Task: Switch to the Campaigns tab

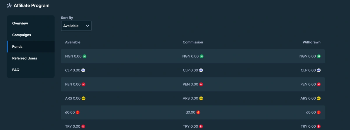Action: point(22,35)
